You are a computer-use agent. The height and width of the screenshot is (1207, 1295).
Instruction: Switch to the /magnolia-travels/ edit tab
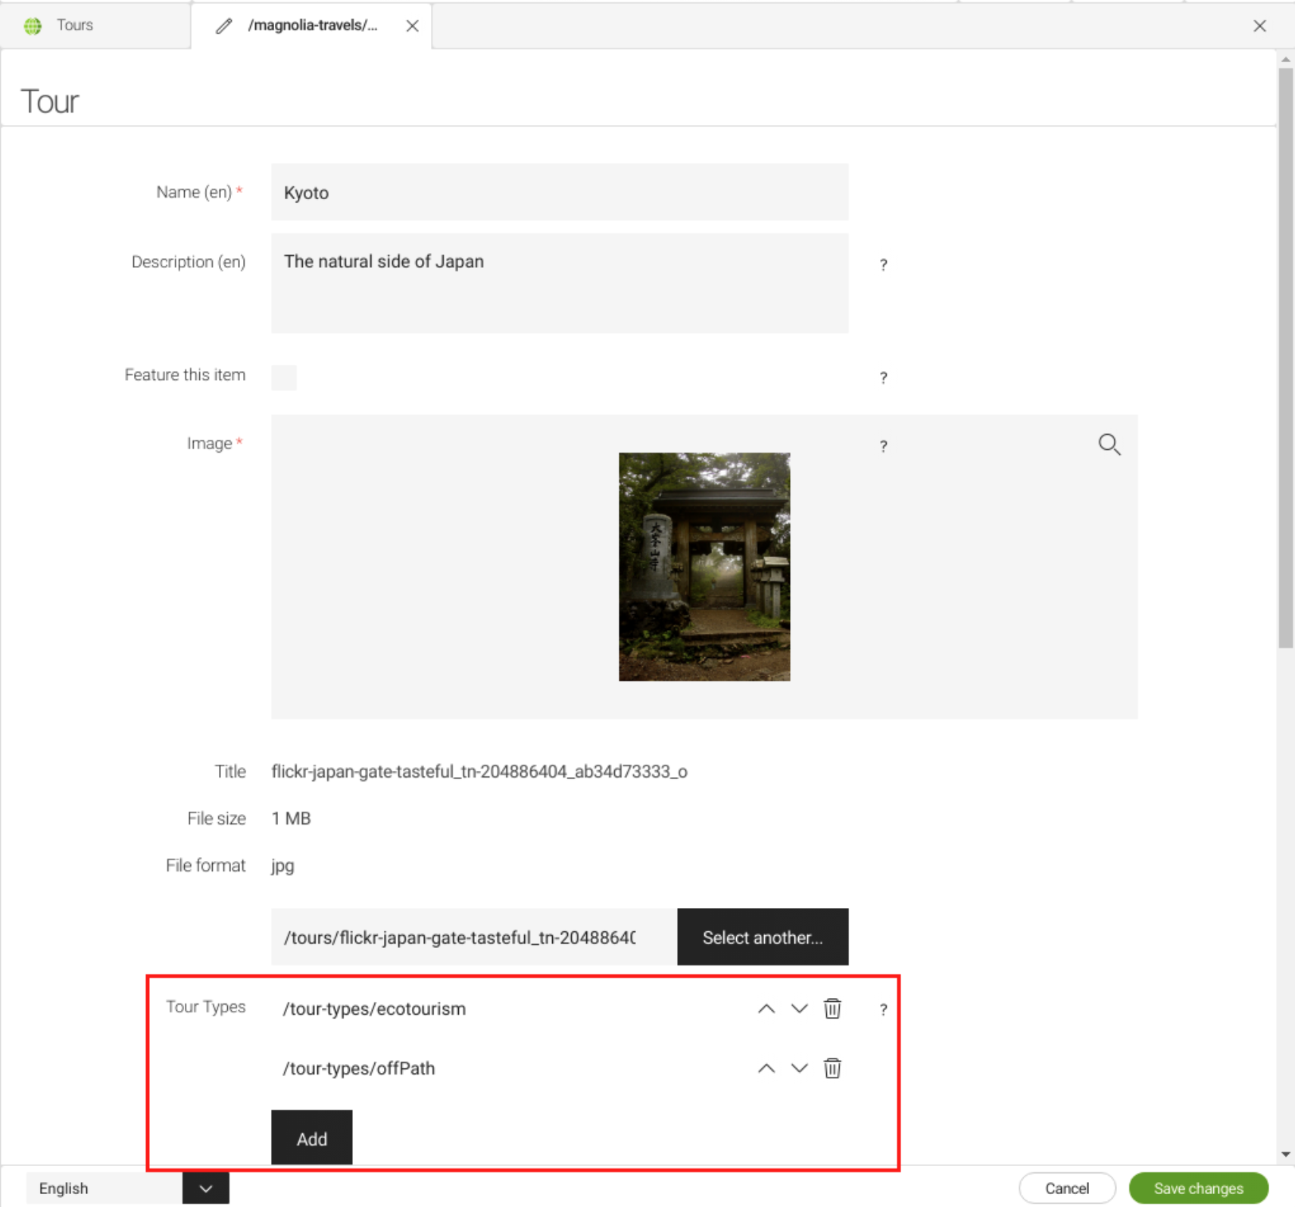coord(312,25)
